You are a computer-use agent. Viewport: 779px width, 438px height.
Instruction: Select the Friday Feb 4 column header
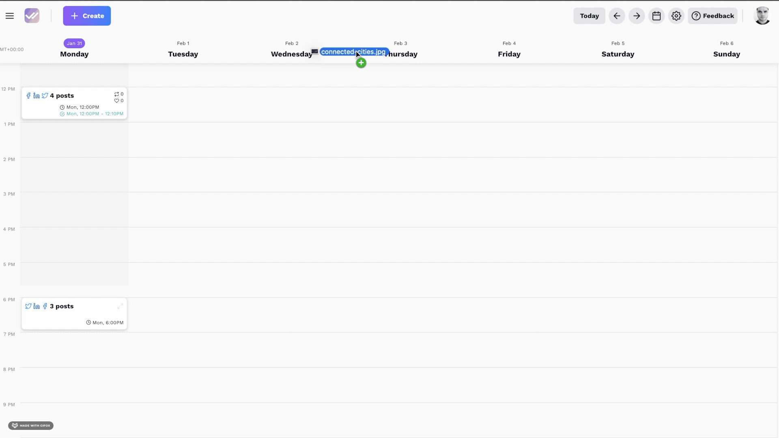509,49
